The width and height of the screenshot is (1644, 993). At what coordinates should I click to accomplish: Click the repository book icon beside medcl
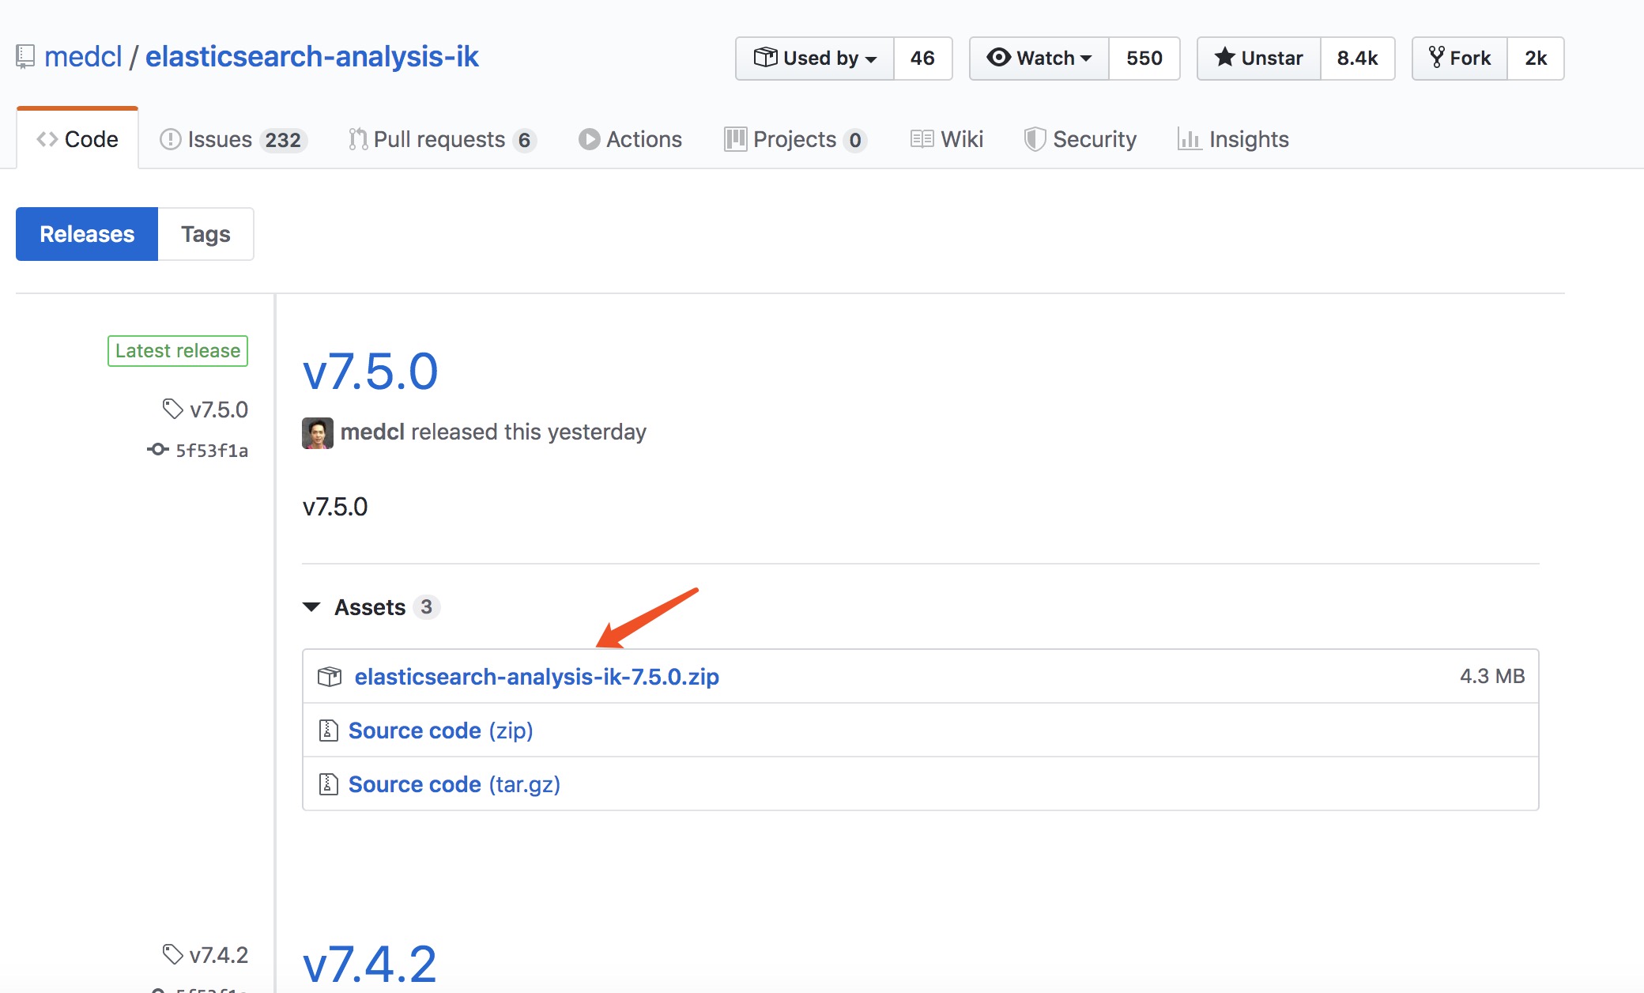[25, 57]
